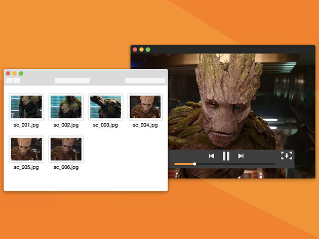
Task: Minimize the video player window
Action: coord(141,50)
